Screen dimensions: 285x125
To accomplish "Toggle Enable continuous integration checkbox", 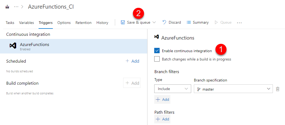I will 157,51.
